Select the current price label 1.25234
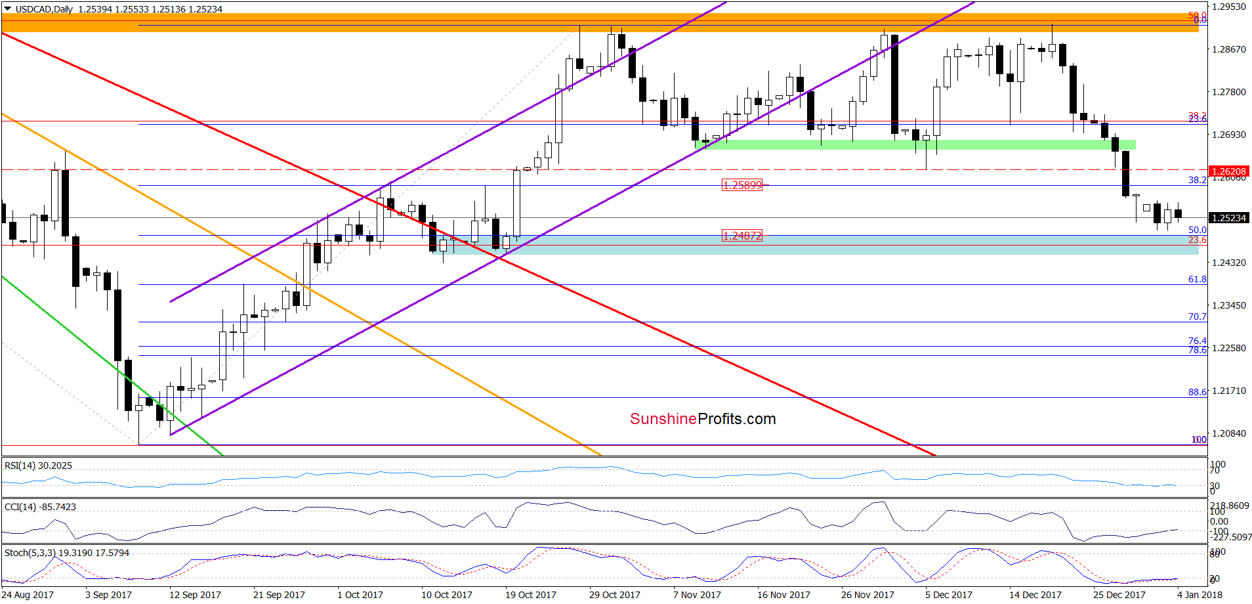This screenshot has height=604, width=1252. pos(1228,218)
